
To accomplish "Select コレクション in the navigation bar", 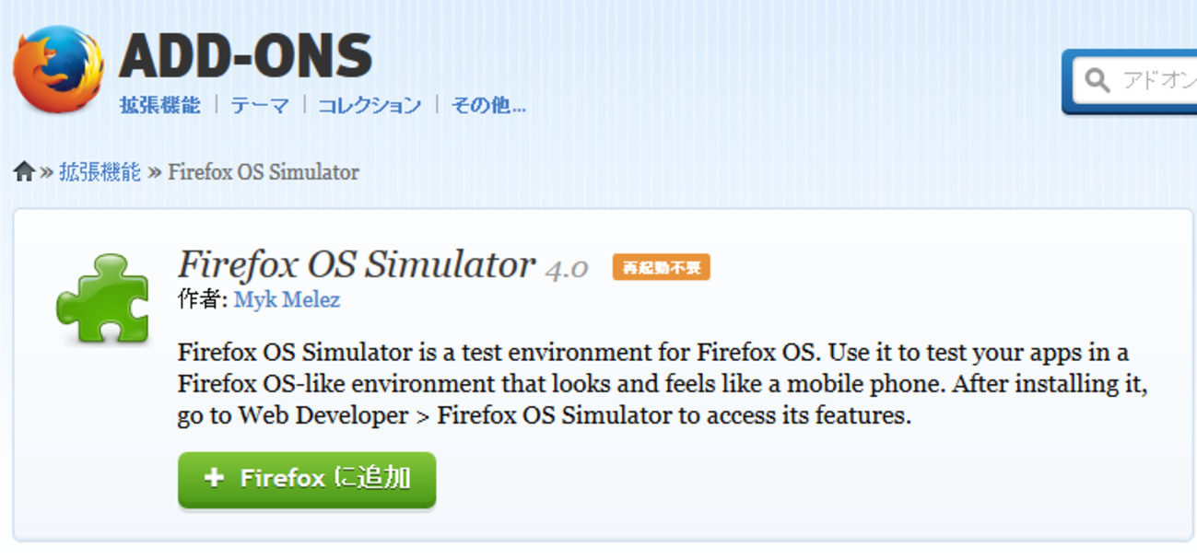I will pos(369,105).
